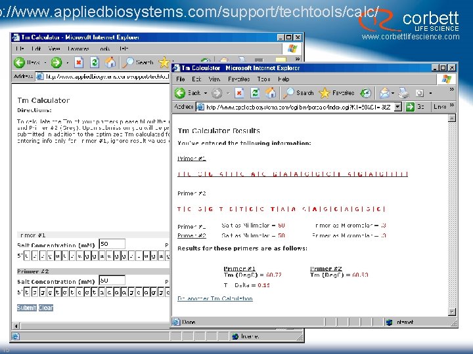Open the View menu in the results window
This screenshot has width=473, height=354.
(214, 79)
